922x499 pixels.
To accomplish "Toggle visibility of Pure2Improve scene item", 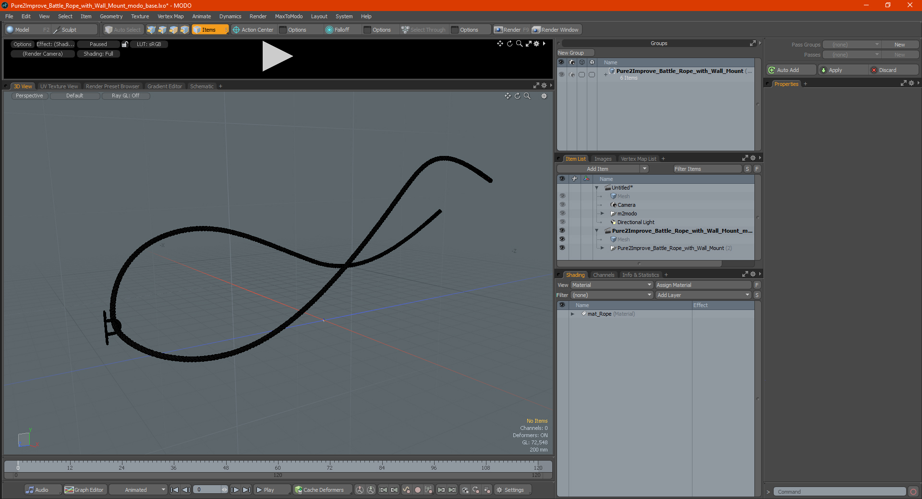I will [x=562, y=231].
